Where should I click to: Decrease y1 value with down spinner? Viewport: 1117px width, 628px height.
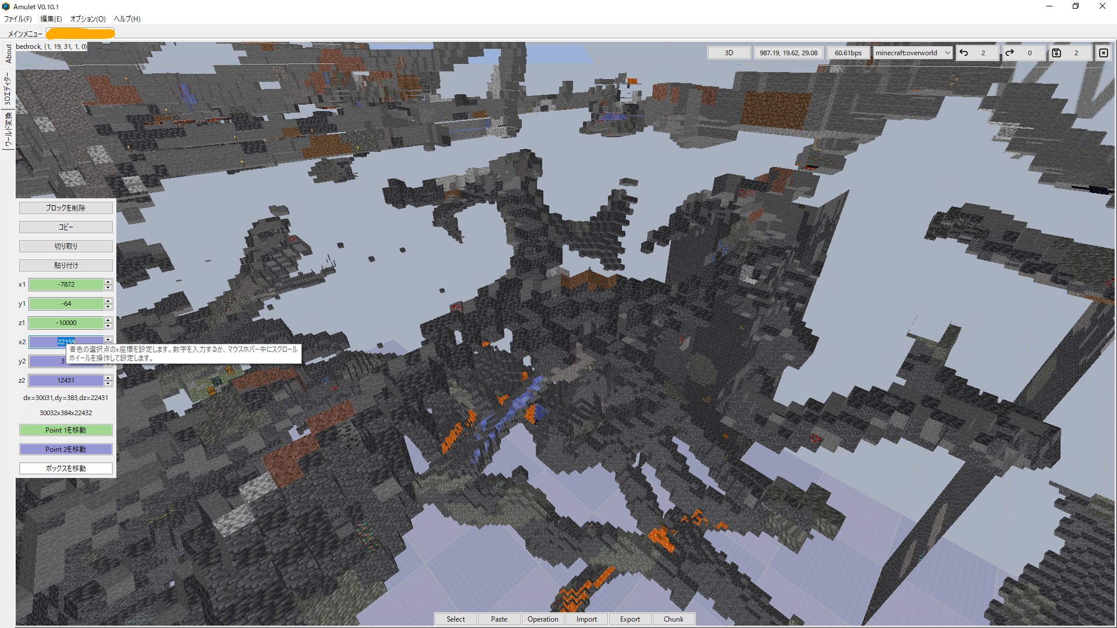108,306
